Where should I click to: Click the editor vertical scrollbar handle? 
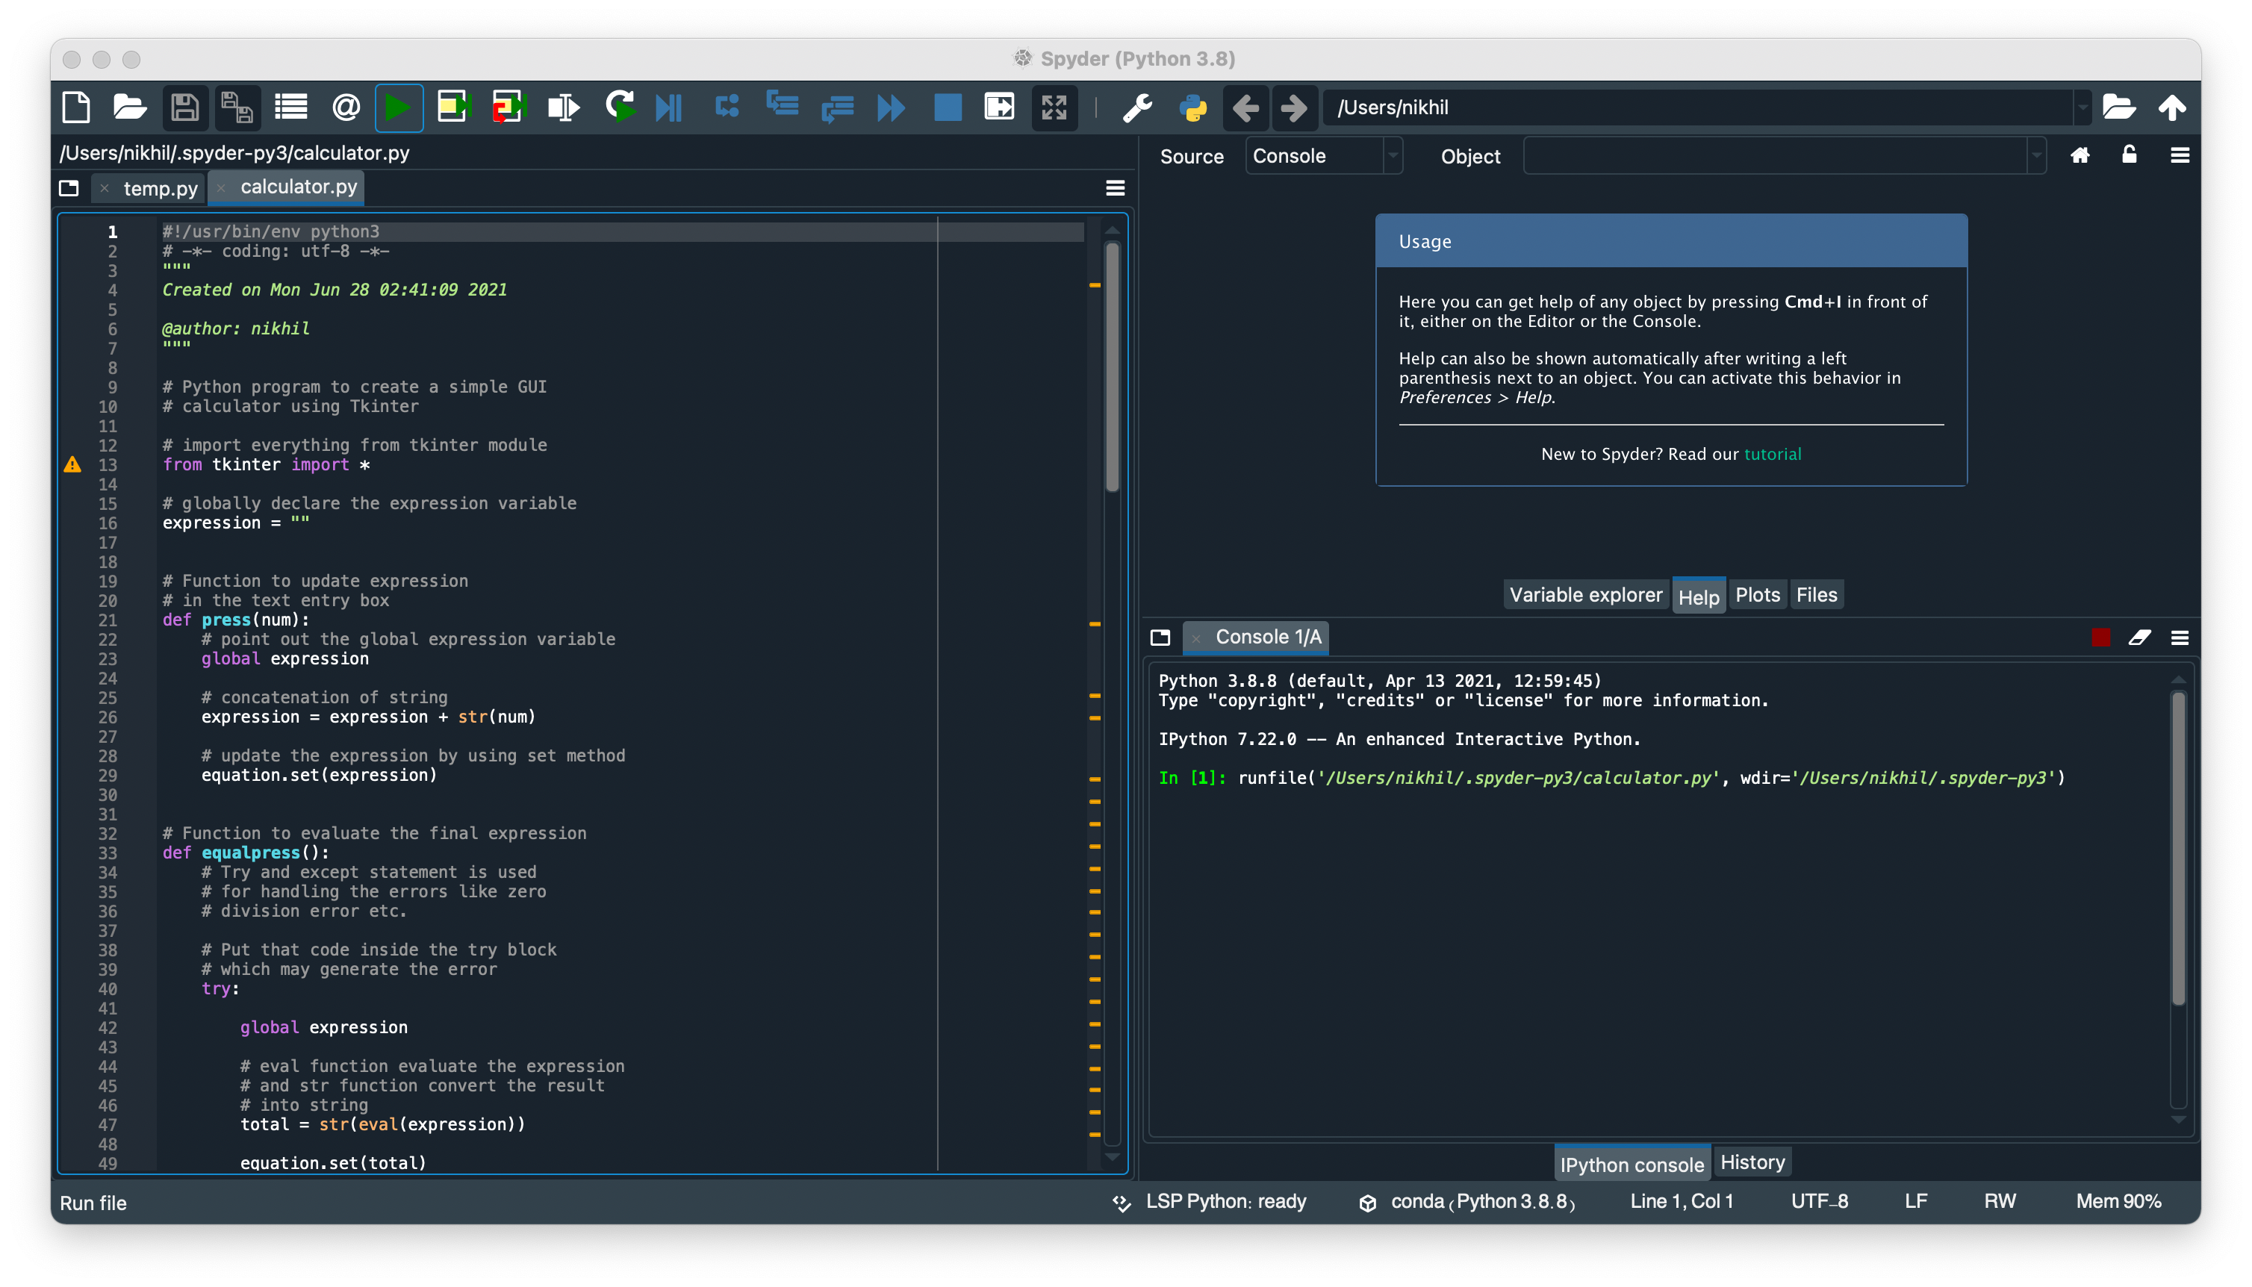[x=1112, y=367]
